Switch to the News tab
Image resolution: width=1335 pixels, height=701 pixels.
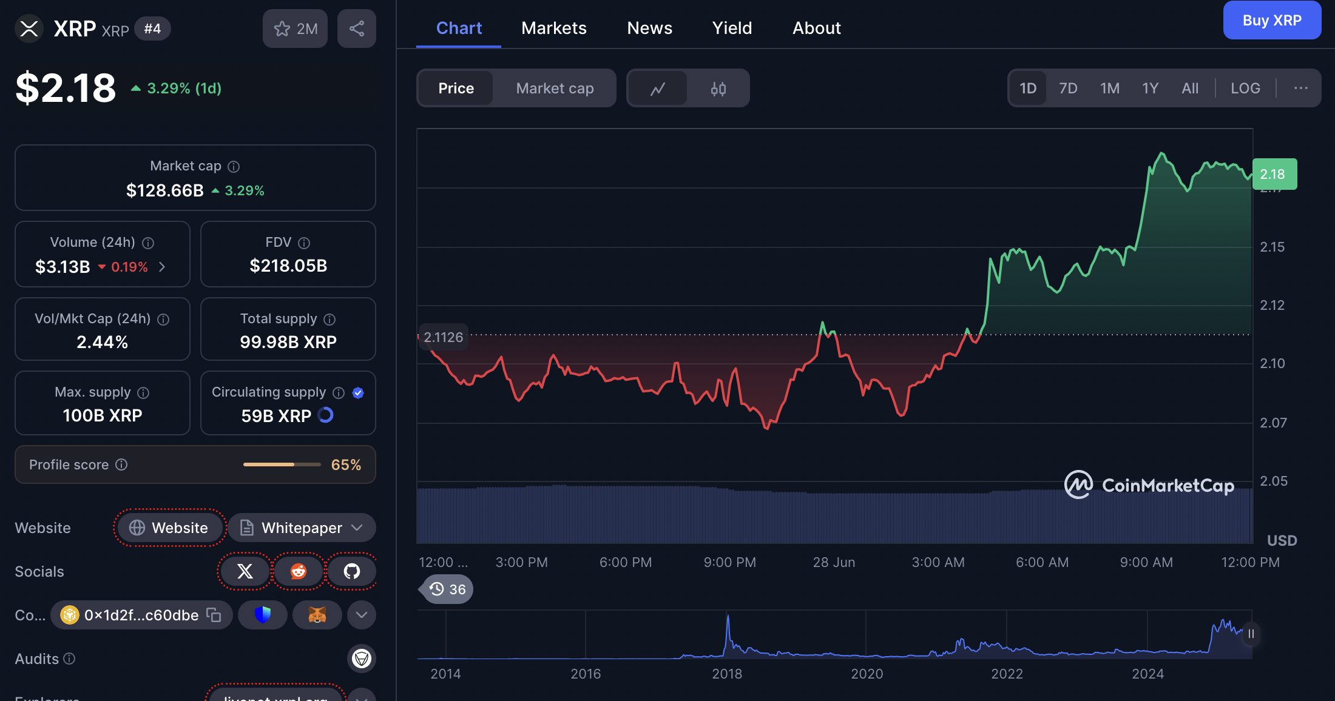tap(649, 28)
